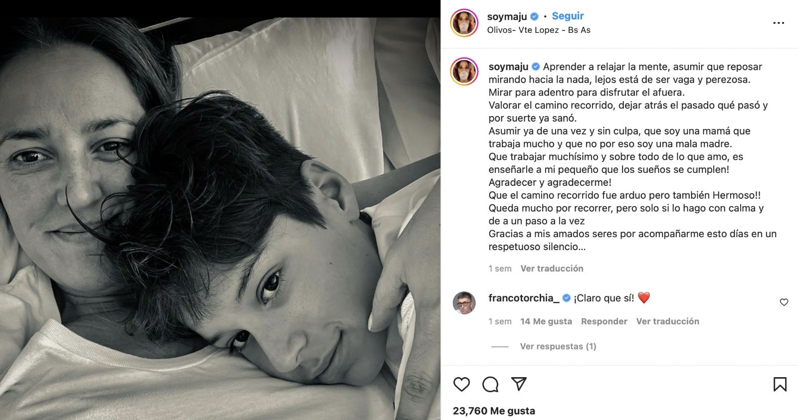Click soymaju's profile picture in header

[x=464, y=23]
